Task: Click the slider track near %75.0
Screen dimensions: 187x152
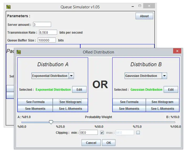Action: (x=137, y=122)
